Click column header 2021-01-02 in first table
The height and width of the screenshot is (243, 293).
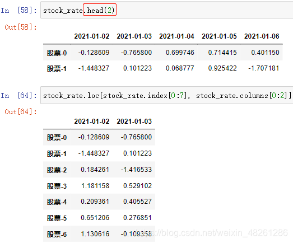(92, 36)
